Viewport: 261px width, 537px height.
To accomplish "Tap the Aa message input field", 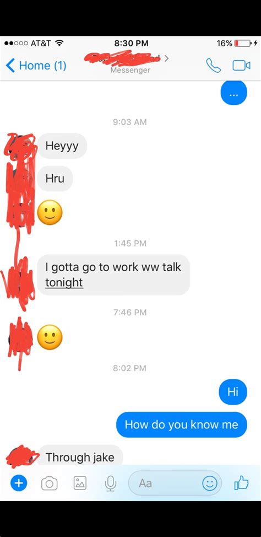I will [175, 483].
